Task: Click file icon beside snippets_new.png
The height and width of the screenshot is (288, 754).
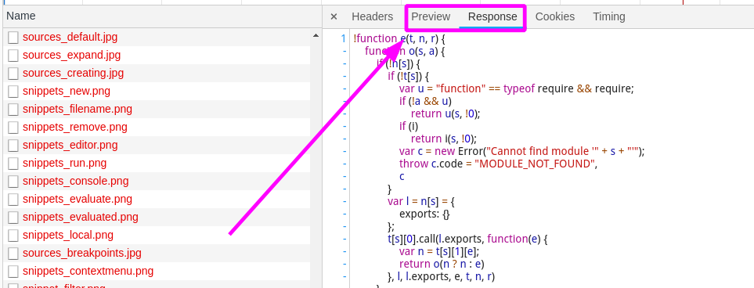Action: pyautogui.click(x=13, y=92)
